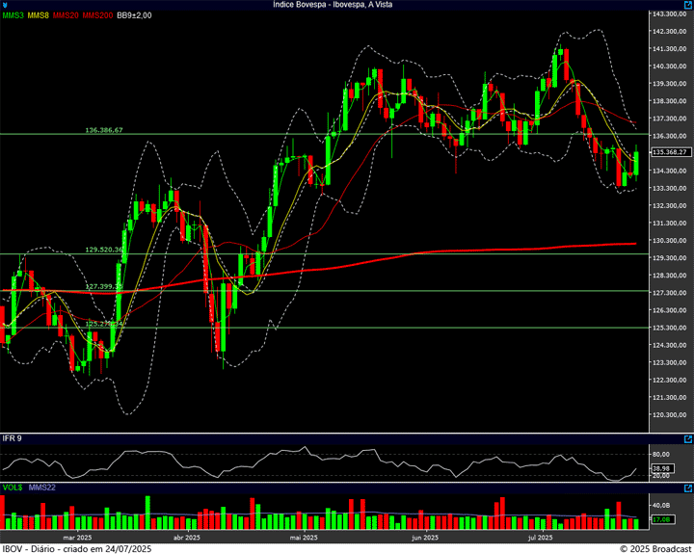694x554 pixels.
Task: Click the 80,00 overbought level on IFR axis
Action: click(x=661, y=455)
